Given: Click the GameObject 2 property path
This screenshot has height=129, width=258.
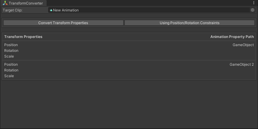Looking at the screenshot, I should 241,64.
